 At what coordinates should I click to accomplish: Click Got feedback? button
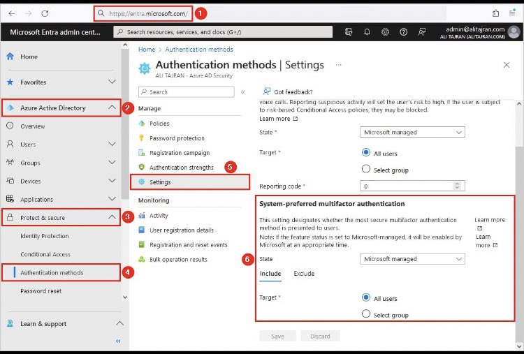[x=288, y=92]
